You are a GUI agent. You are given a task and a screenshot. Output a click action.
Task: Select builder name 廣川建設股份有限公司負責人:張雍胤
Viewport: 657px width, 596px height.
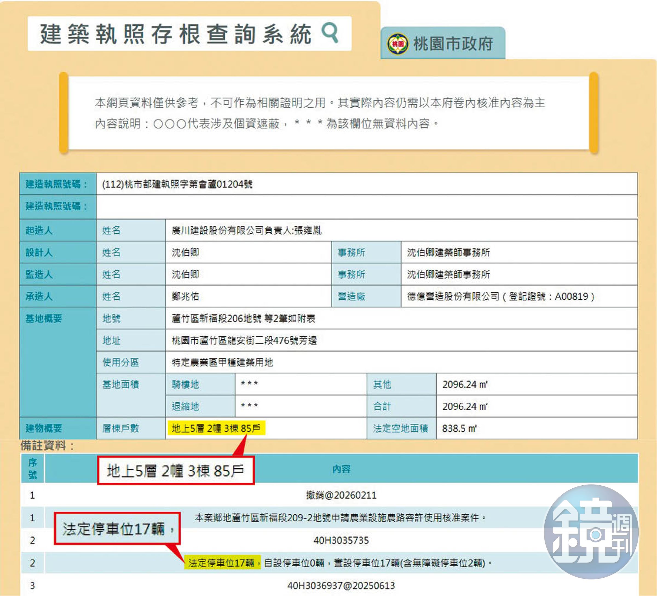coord(246,231)
